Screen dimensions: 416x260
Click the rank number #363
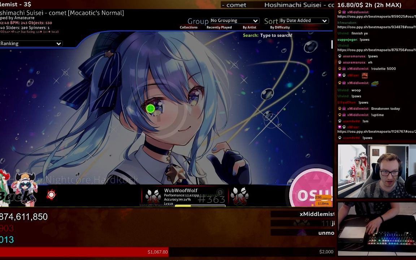pos(212,199)
